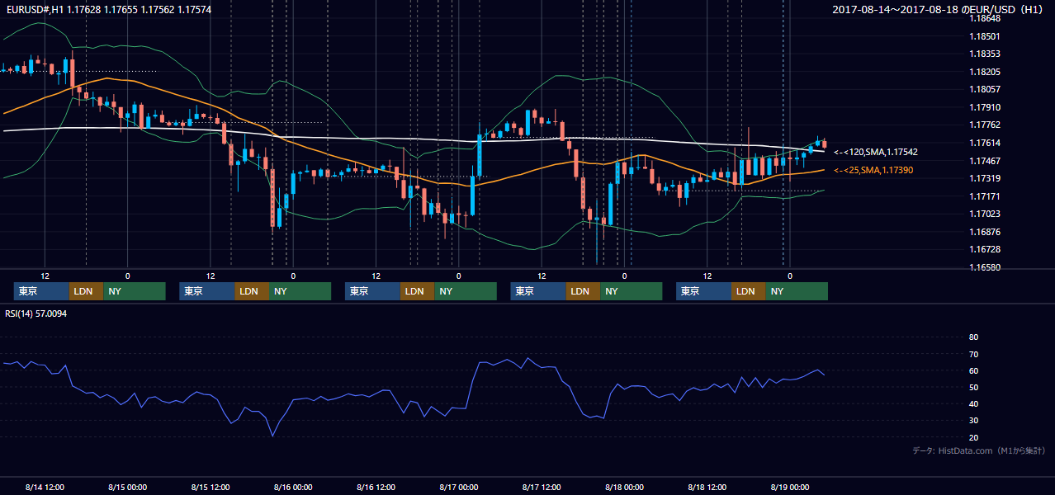The width and height of the screenshot is (1055, 495).
Task: Jump to the 8/16 00:00 date label
Action: 293,487
